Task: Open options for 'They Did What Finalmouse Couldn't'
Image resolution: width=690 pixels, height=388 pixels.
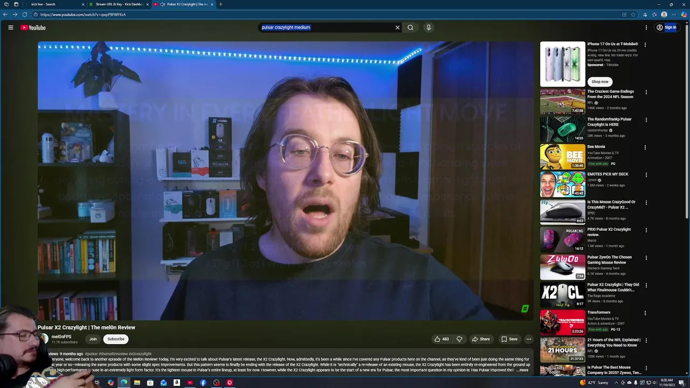Action: click(646, 285)
